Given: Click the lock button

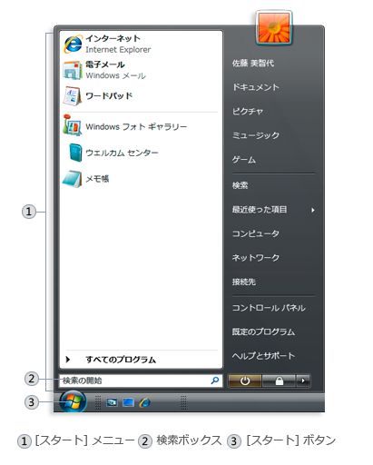Looking at the screenshot, I should [279, 381].
